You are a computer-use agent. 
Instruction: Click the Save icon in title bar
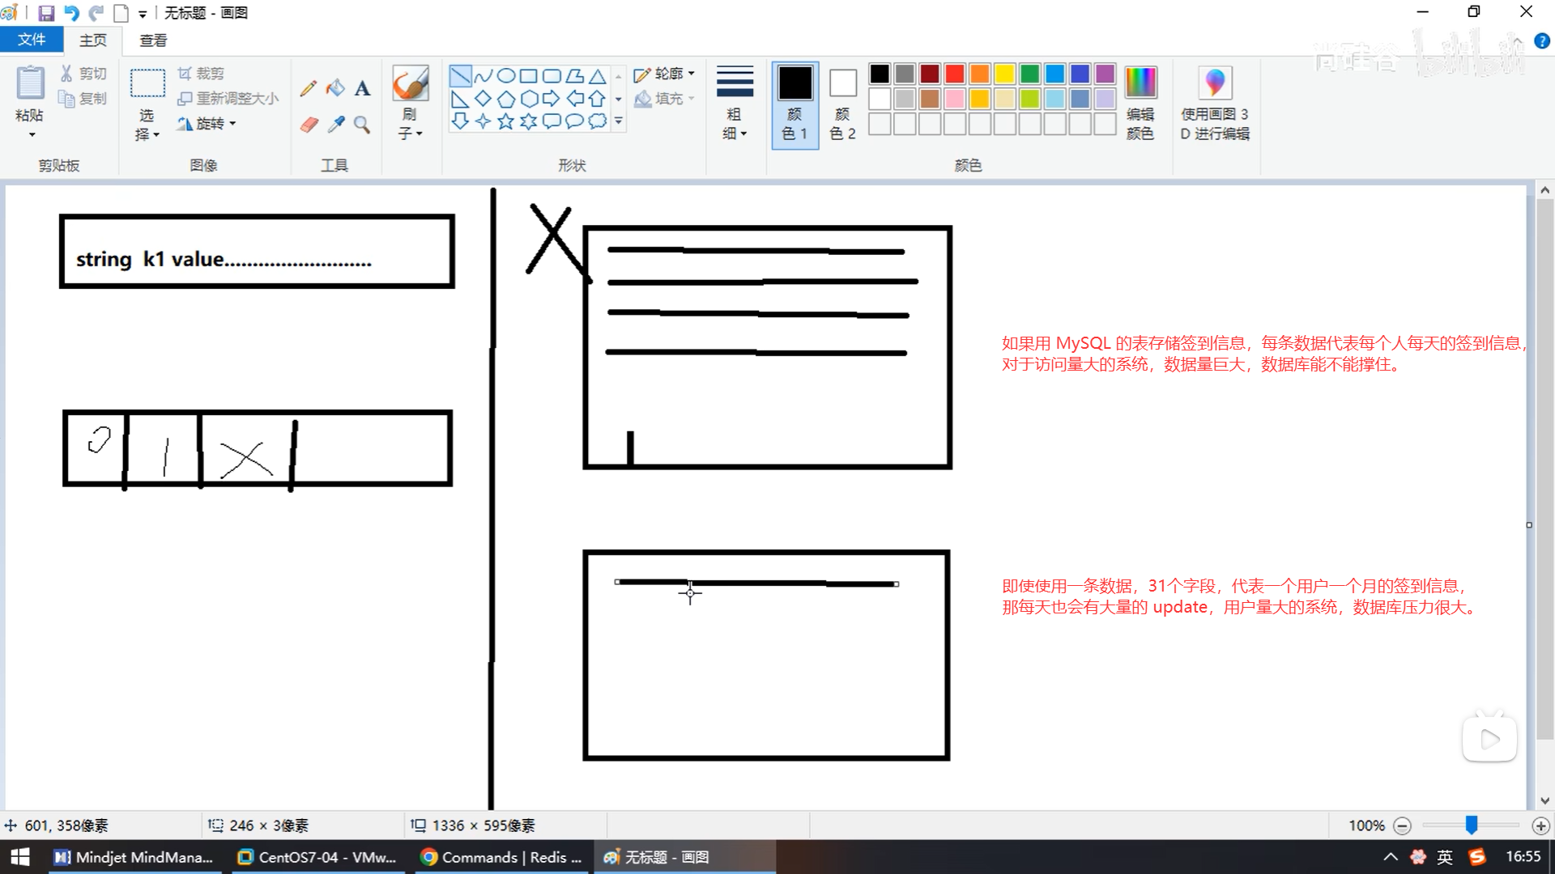point(46,13)
